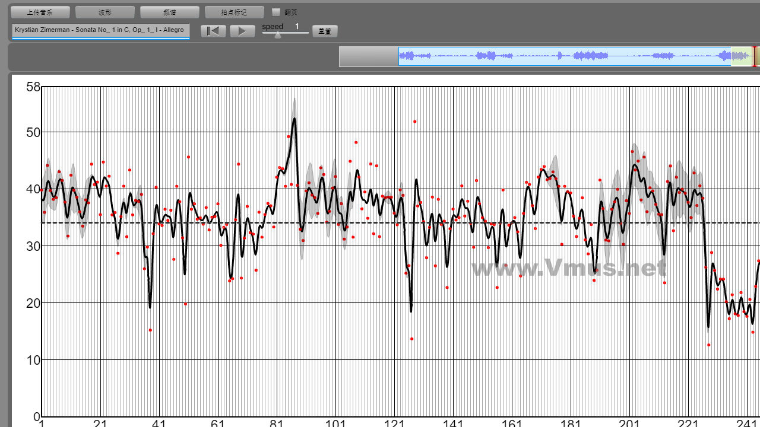The height and width of the screenshot is (427, 760).
Task: Click the 重置 reset speed button
Action: tap(325, 31)
